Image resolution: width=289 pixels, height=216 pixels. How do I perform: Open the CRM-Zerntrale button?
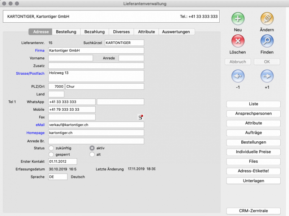[x=253, y=211]
